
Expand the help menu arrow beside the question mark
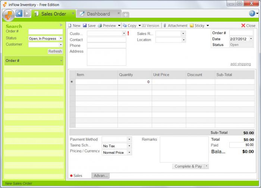(x=257, y=13)
